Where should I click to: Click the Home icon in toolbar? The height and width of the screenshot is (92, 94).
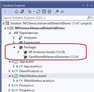click(x=16, y=12)
